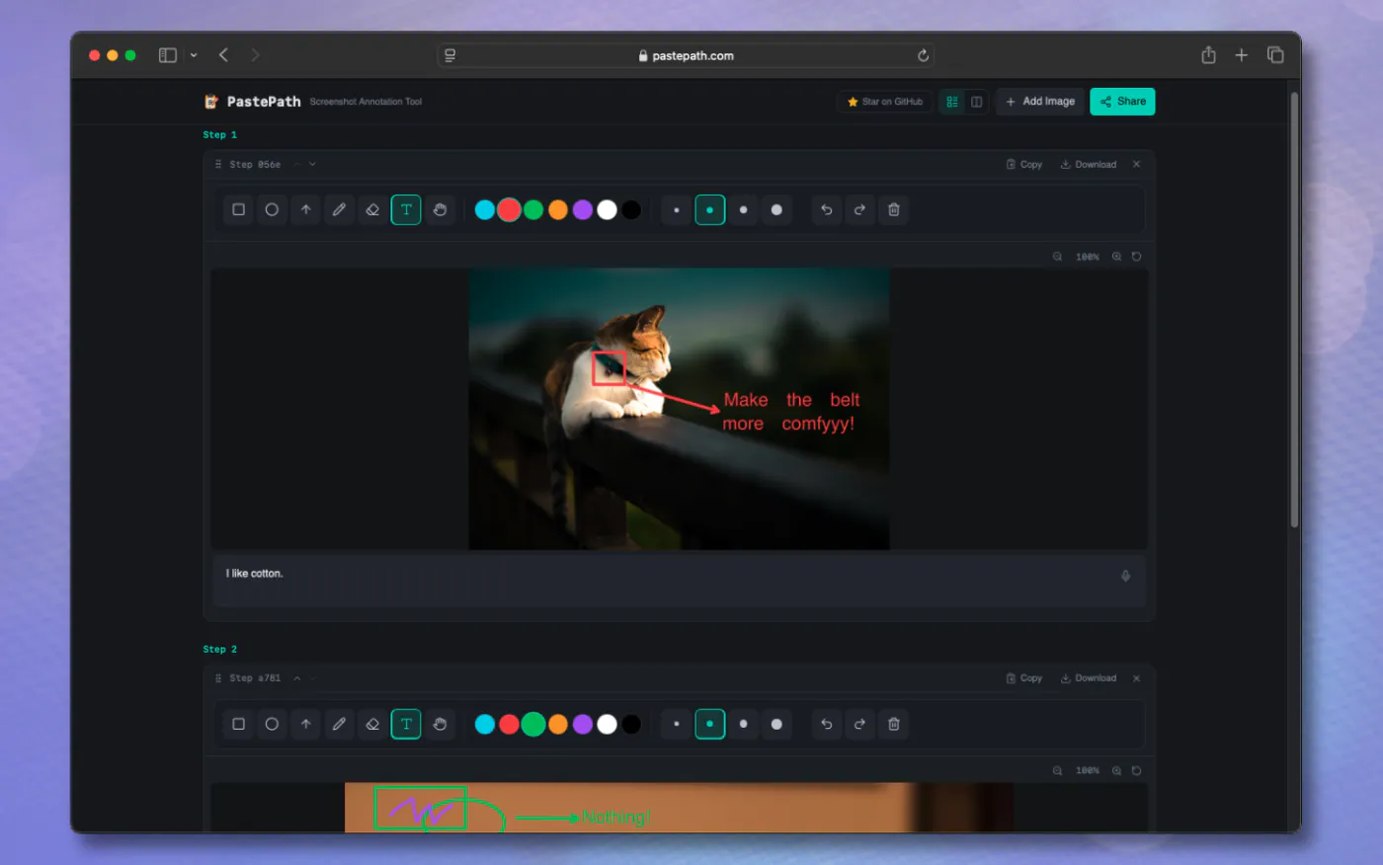This screenshot has height=865, width=1383.
Task: Click the Add Image button
Action: tap(1040, 102)
